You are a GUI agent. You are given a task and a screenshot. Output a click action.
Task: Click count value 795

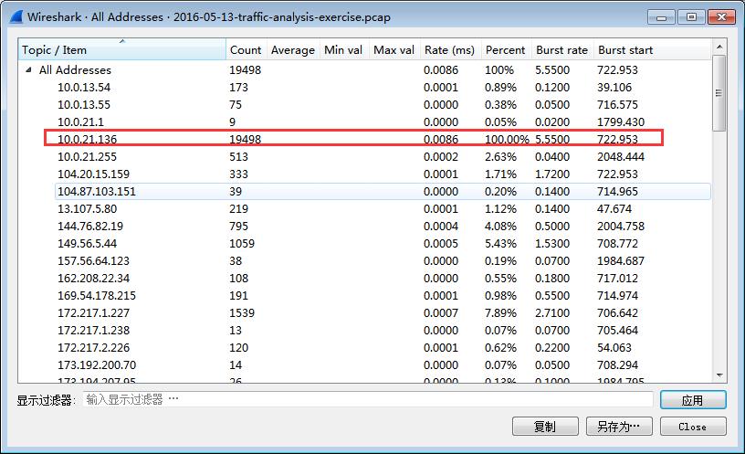tap(238, 227)
